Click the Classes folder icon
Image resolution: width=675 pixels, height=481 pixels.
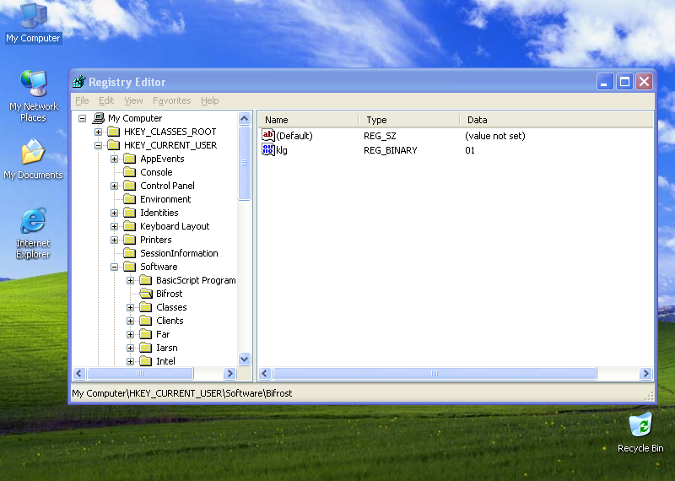(146, 307)
